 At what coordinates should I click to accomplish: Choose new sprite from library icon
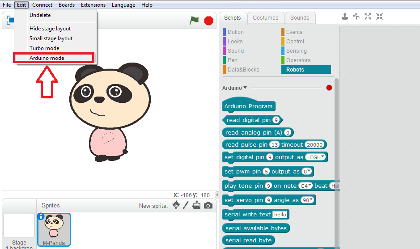(x=176, y=205)
